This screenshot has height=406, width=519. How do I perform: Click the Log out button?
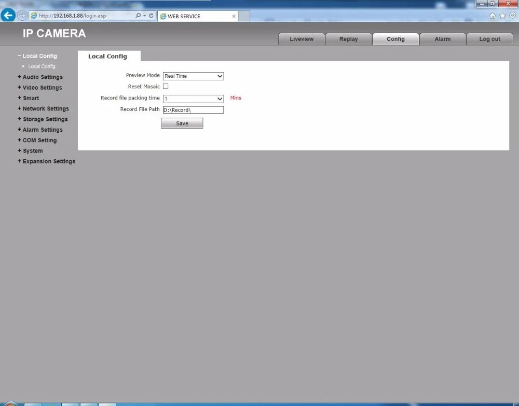click(x=489, y=39)
